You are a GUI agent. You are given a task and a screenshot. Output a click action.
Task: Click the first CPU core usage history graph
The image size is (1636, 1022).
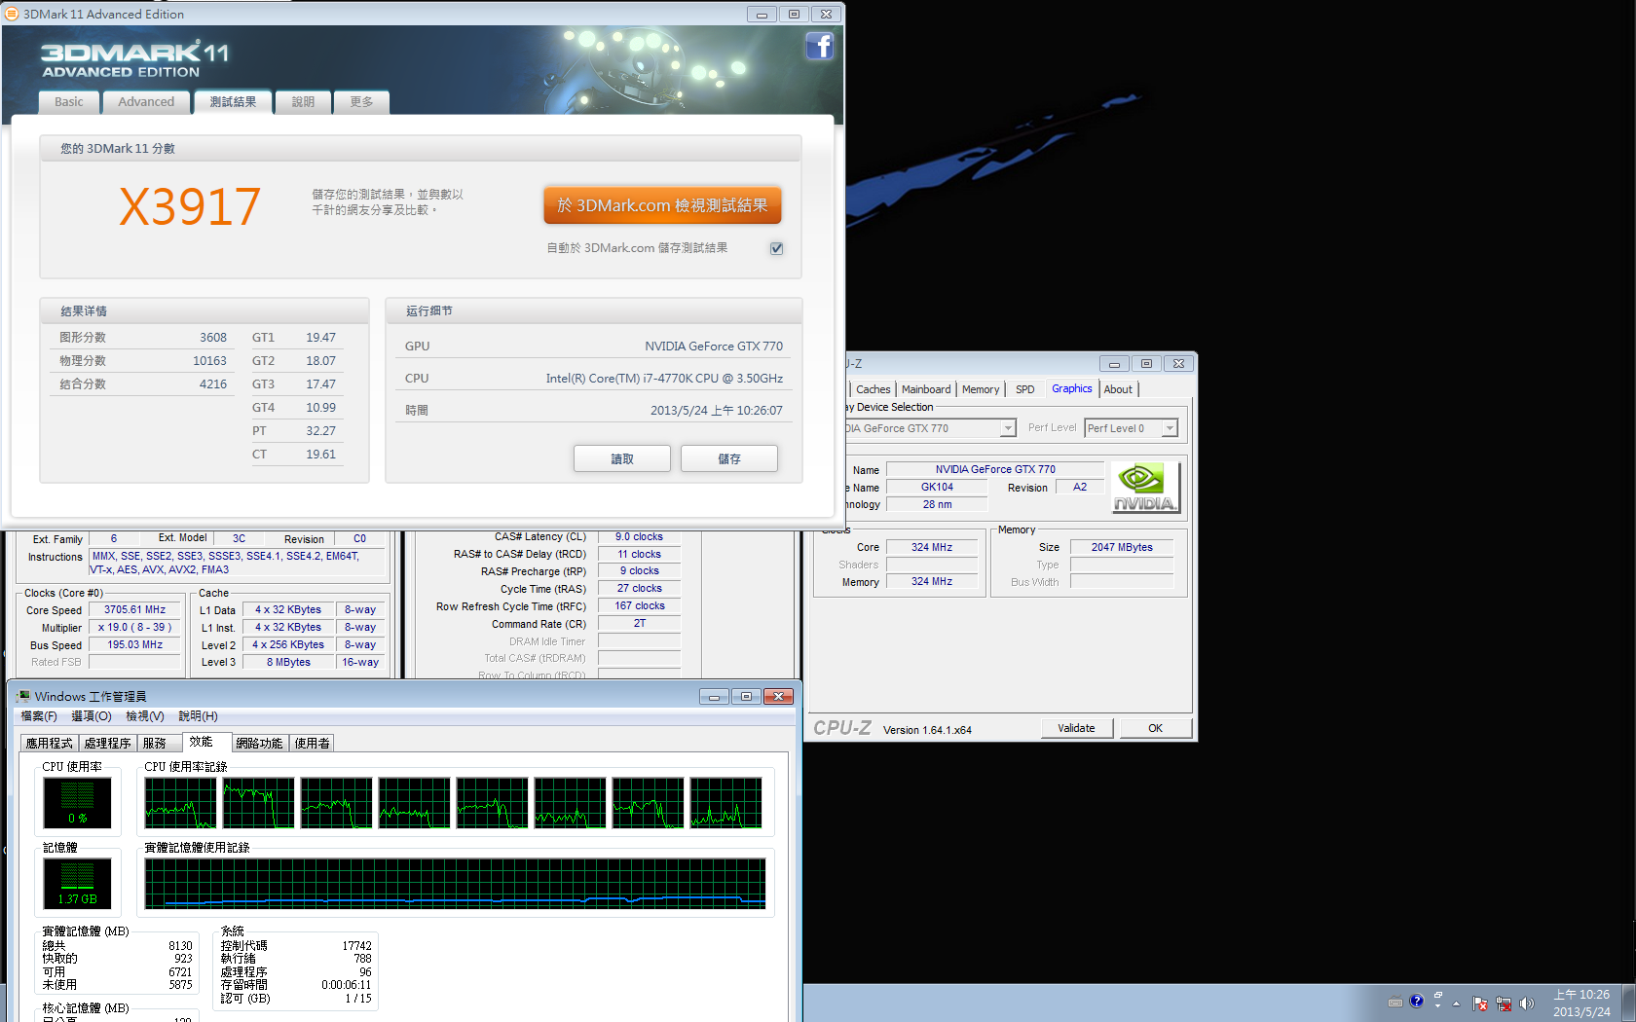coord(181,803)
